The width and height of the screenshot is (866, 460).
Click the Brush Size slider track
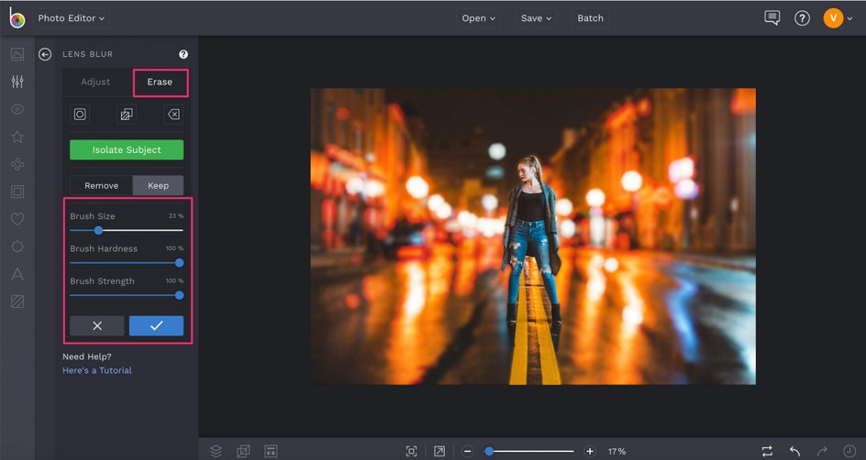tap(138, 230)
